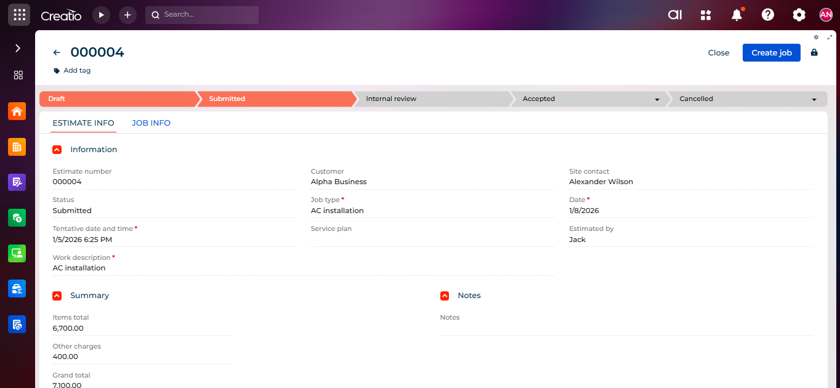Open the app launcher grid icon

click(x=18, y=15)
